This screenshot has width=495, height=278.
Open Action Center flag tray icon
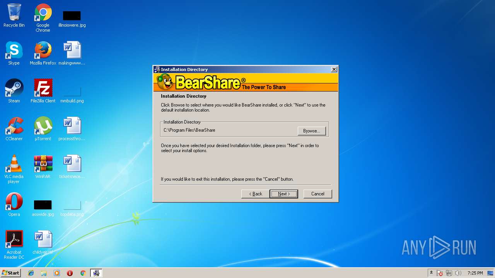click(440, 273)
